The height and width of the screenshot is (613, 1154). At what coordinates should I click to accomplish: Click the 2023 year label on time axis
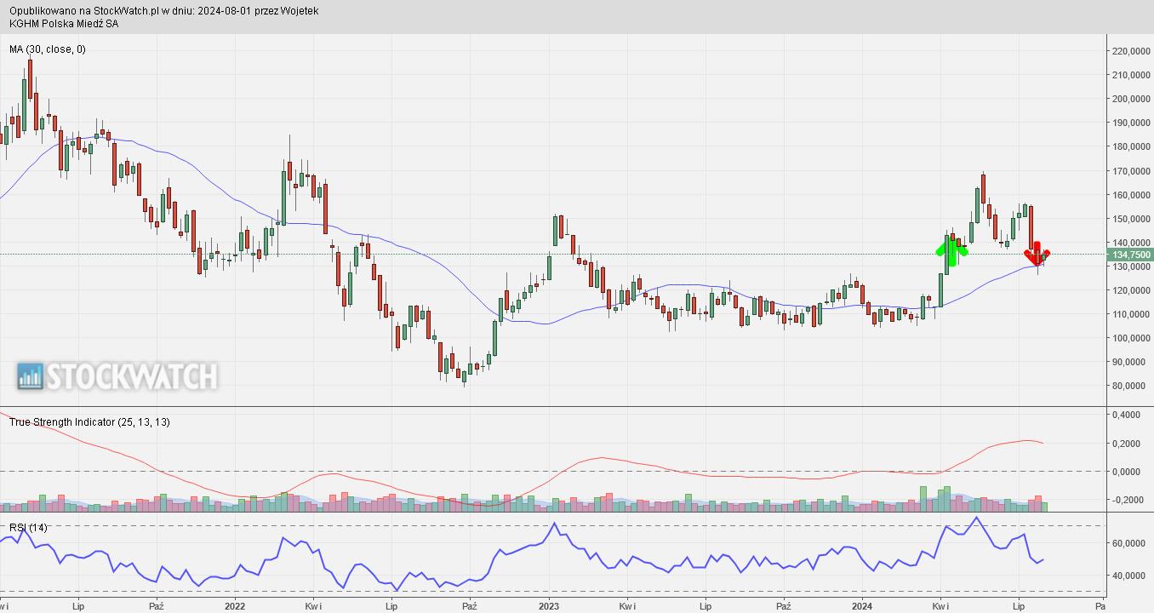(549, 607)
